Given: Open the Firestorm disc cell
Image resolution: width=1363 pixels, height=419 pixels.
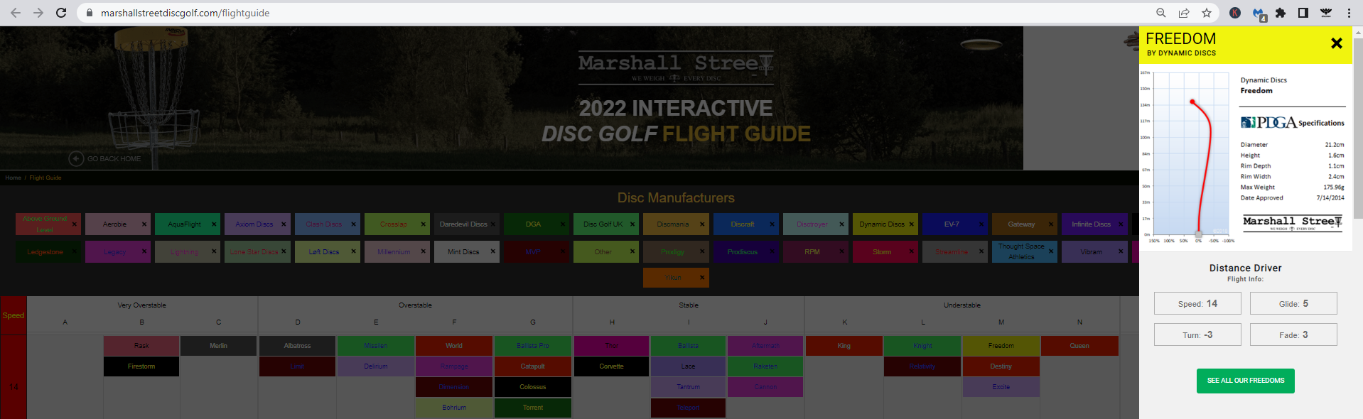Looking at the screenshot, I should pyautogui.click(x=141, y=366).
